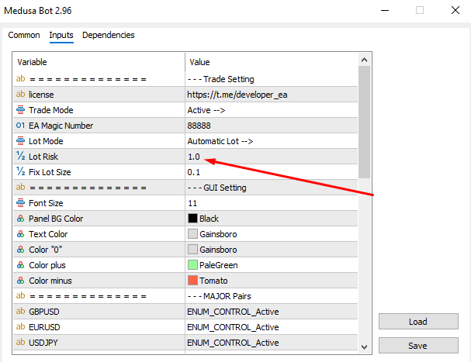Select the "Fix Lot Size" variable name
The height and width of the screenshot is (362, 471).
coord(50,172)
